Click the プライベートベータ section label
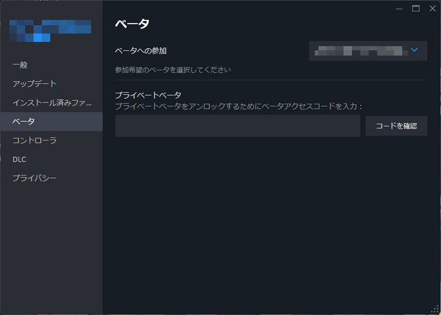441x315 pixels. click(147, 95)
